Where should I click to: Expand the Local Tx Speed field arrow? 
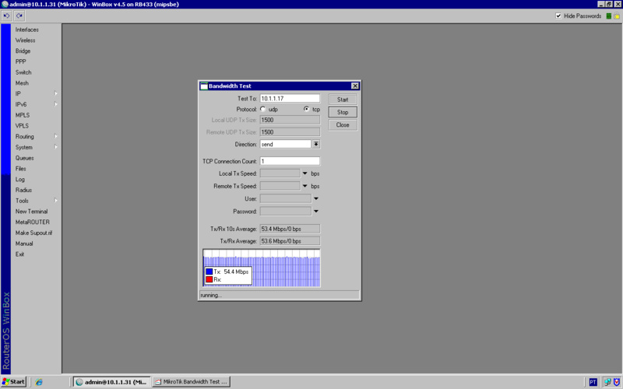304,173
